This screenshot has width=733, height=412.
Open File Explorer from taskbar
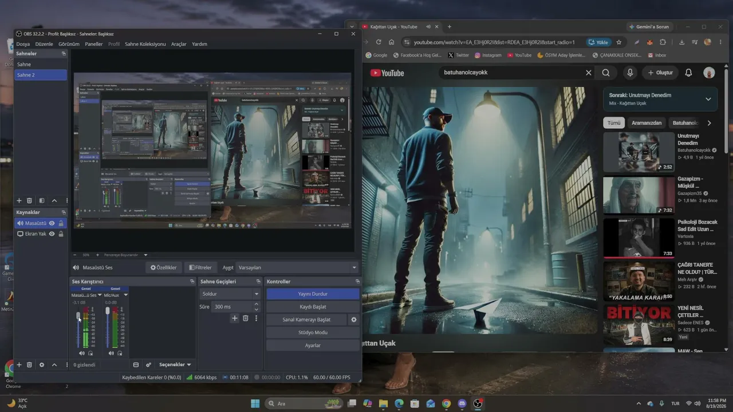(383, 403)
